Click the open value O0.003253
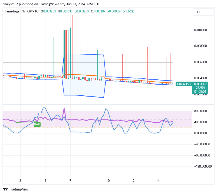The width and height of the screenshot is (217, 194). point(48,11)
